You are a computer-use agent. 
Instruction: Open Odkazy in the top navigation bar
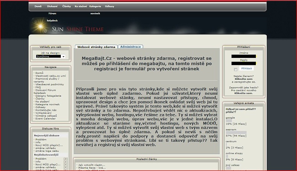coord(110,6)
